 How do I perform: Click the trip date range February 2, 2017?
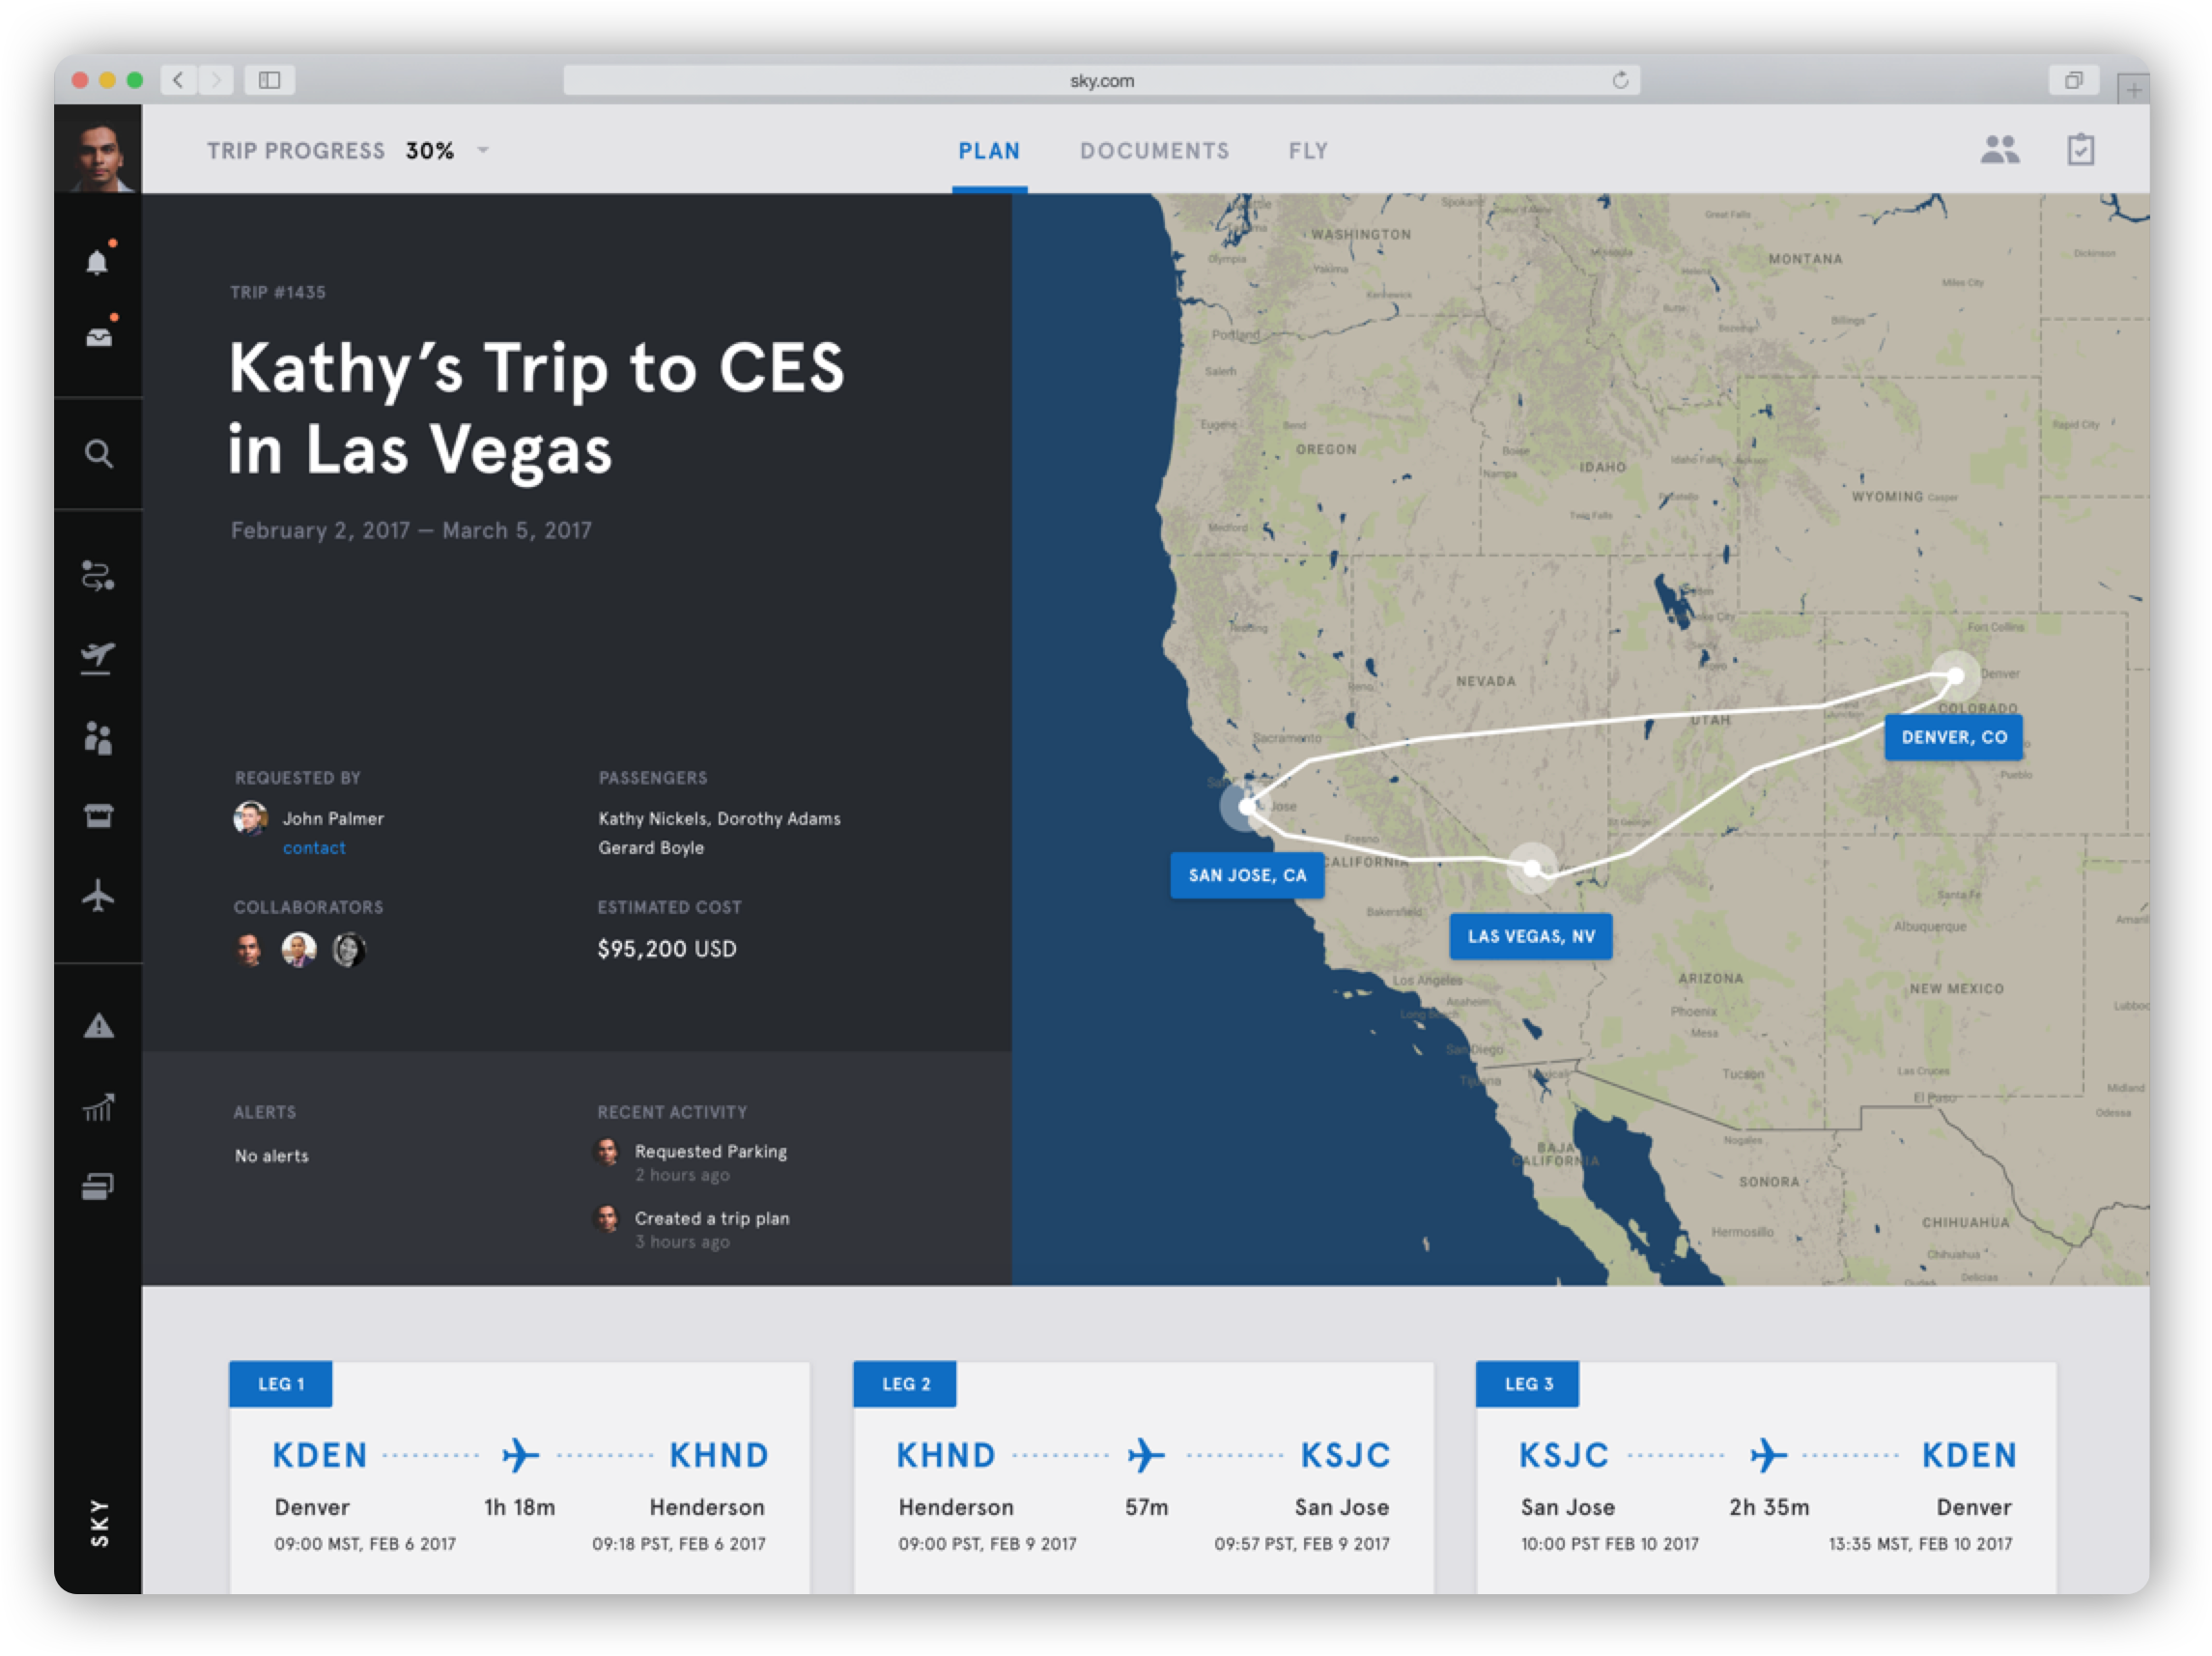pos(411,530)
